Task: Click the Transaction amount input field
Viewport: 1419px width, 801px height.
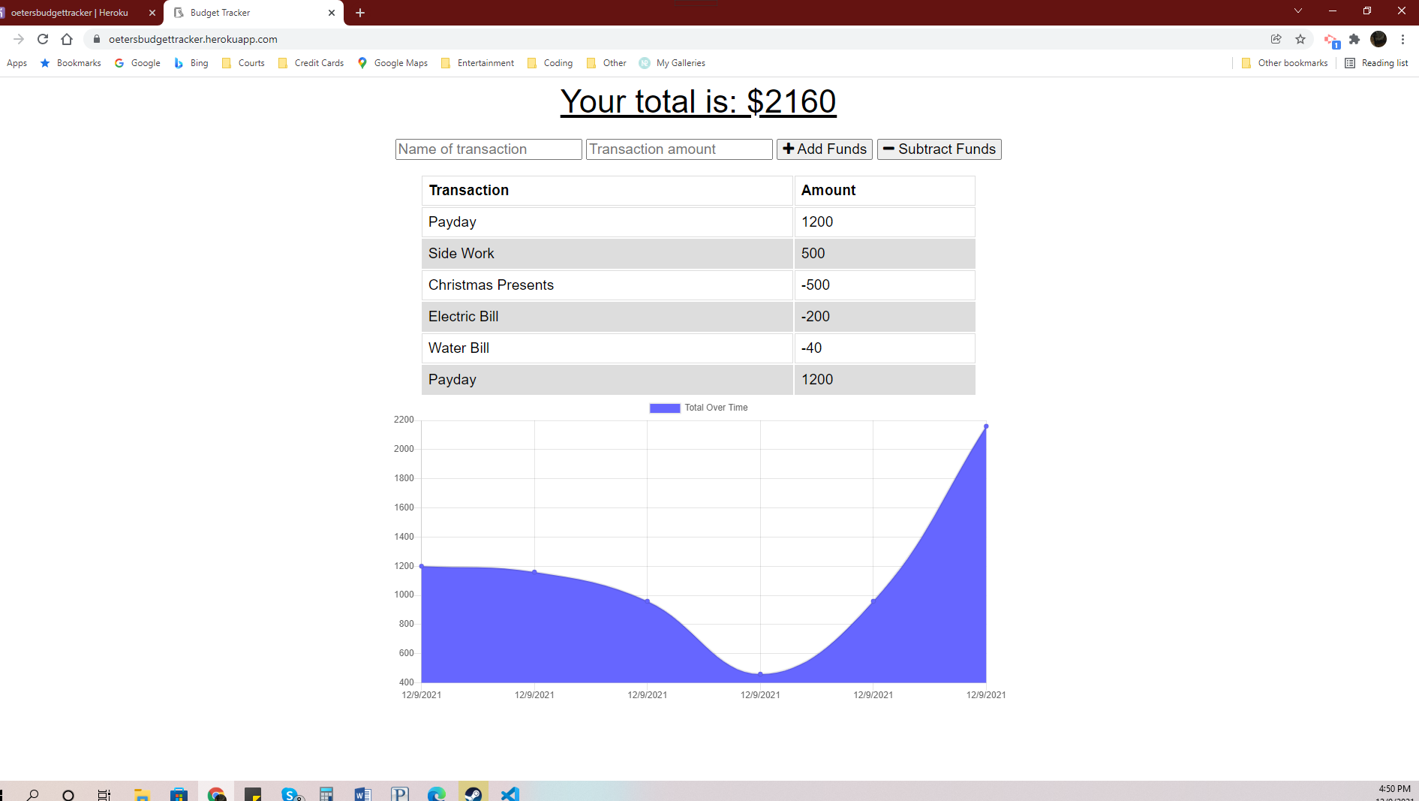Action: [x=678, y=149]
